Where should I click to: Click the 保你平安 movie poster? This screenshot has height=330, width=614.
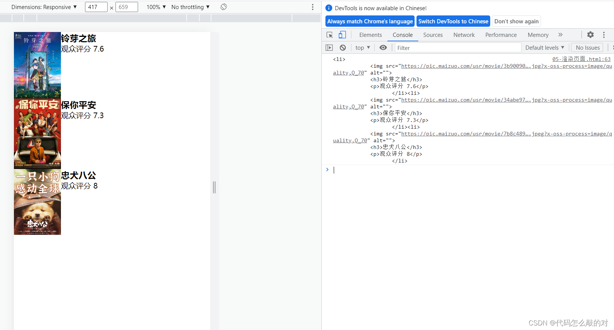(x=37, y=134)
